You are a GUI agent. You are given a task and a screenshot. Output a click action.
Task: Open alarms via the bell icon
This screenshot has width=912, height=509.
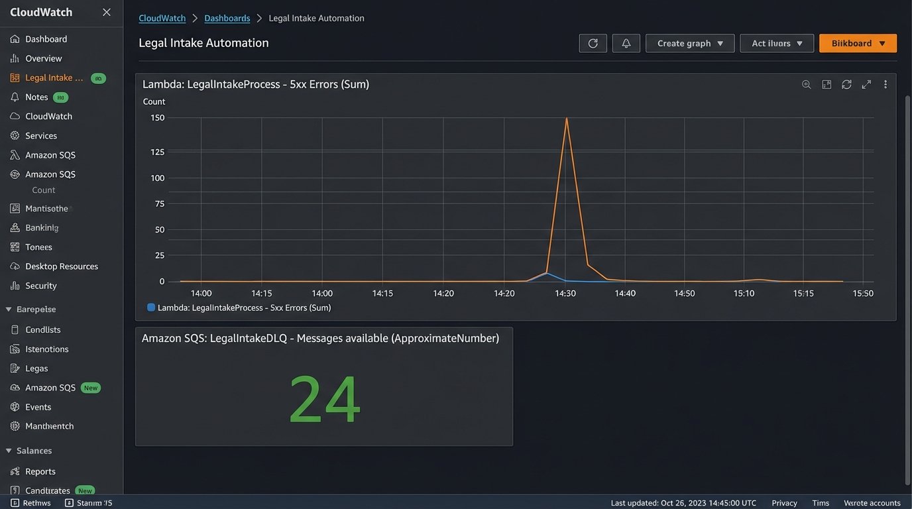click(626, 43)
